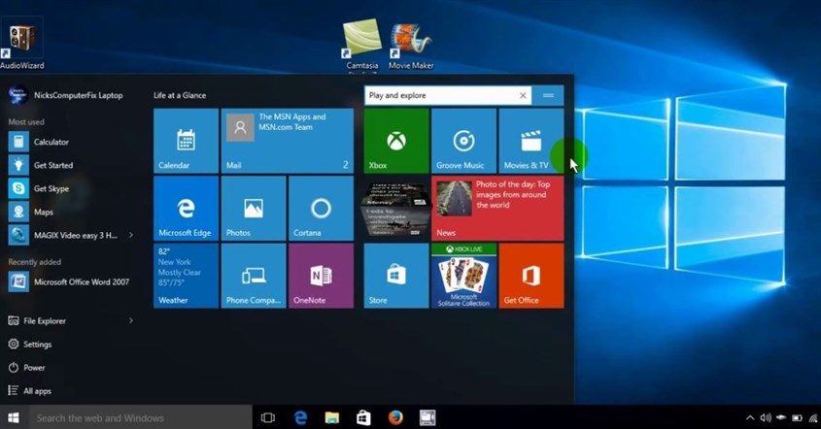Focus the Search the web and Windows box
821x429 pixels.
point(140,417)
